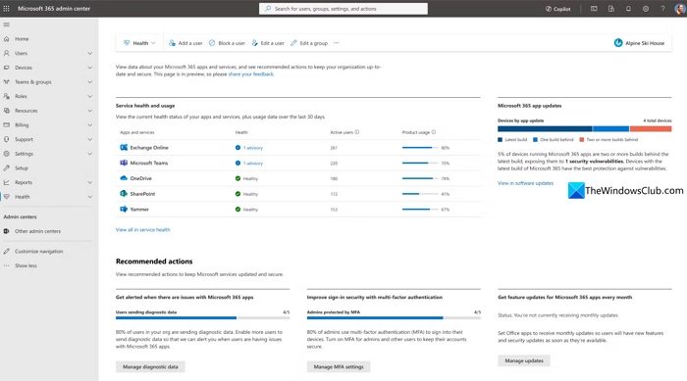Open help question mark in top bar

pos(662,9)
